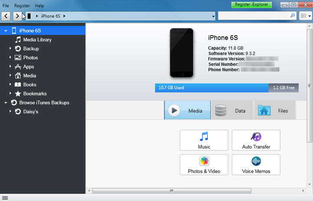The width and height of the screenshot is (313, 201).
Task: Switch to the Files tab
Action: 275,110
